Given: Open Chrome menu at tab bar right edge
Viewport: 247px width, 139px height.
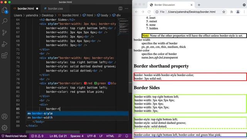Looking at the screenshot, I should [x=244, y=5].
